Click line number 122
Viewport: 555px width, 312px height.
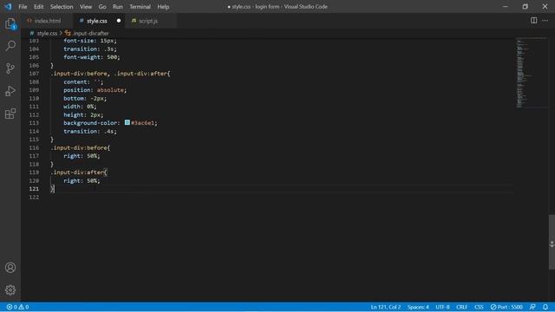[x=34, y=197]
